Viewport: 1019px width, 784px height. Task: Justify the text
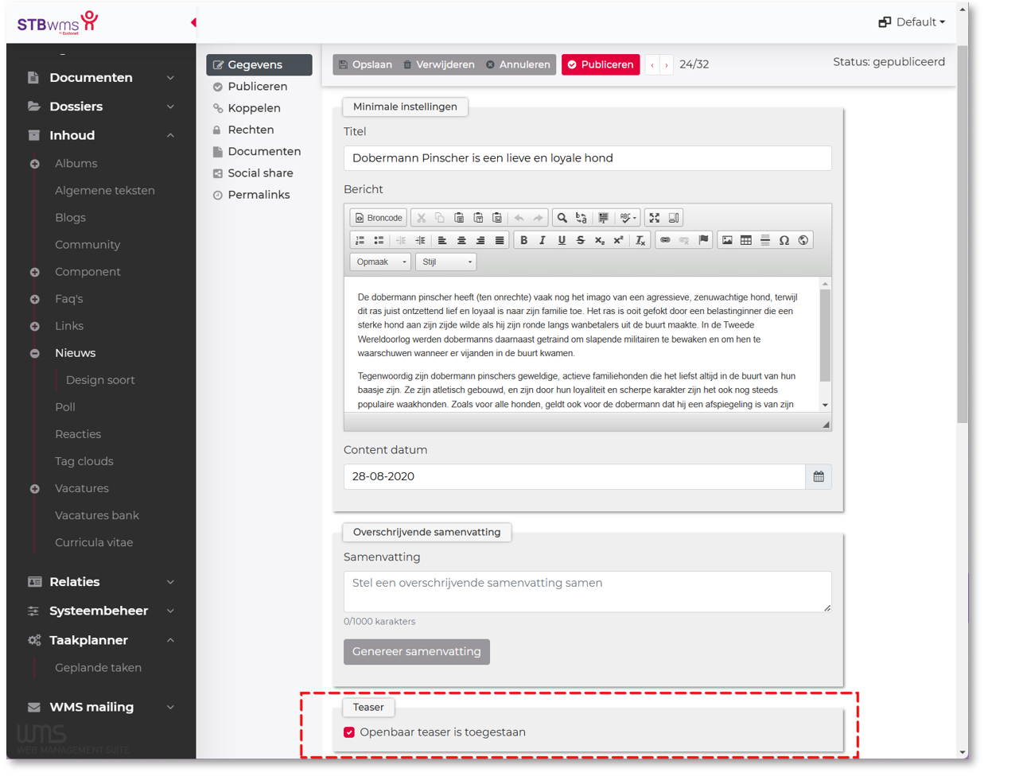tap(500, 240)
